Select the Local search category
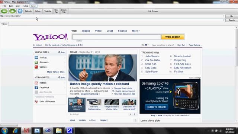 coord(110,31)
